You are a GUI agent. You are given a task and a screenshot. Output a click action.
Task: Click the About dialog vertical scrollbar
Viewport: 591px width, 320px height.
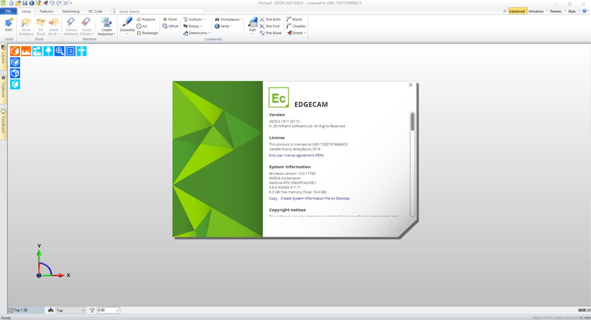(x=412, y=164)
